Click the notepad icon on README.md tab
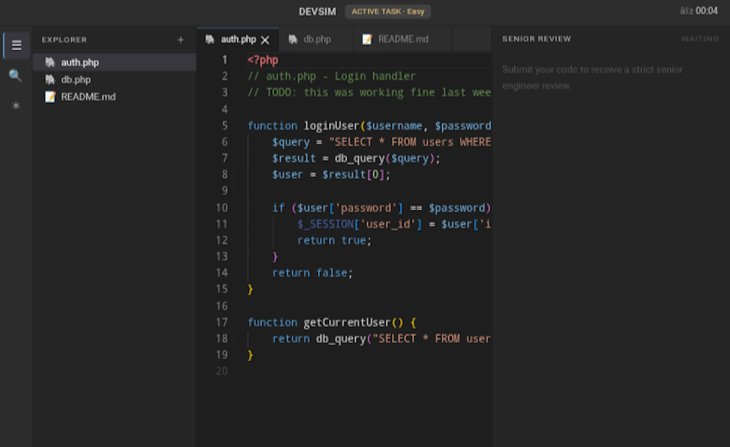The height and width of the screenshot is (447, 730). [x=367, y=39]
